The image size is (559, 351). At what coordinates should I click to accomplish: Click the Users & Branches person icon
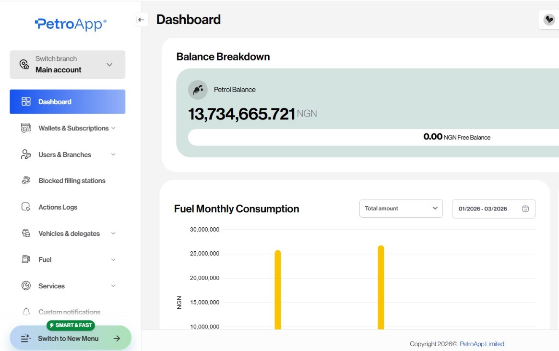26,154
